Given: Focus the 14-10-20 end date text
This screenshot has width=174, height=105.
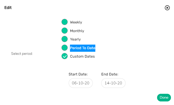Looking at the screenshot, I should [x=113, y=83].
